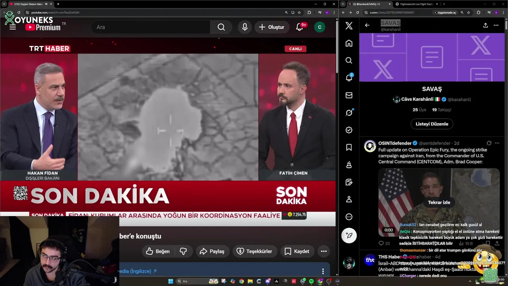
Task: Share the SAVAŞ list with the upload icon
Action: [x=485, y=25]
